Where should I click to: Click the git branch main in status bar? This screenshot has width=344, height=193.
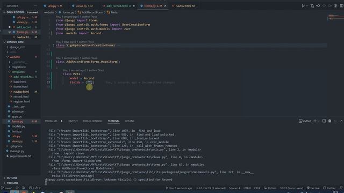click(x=6, y=188)
